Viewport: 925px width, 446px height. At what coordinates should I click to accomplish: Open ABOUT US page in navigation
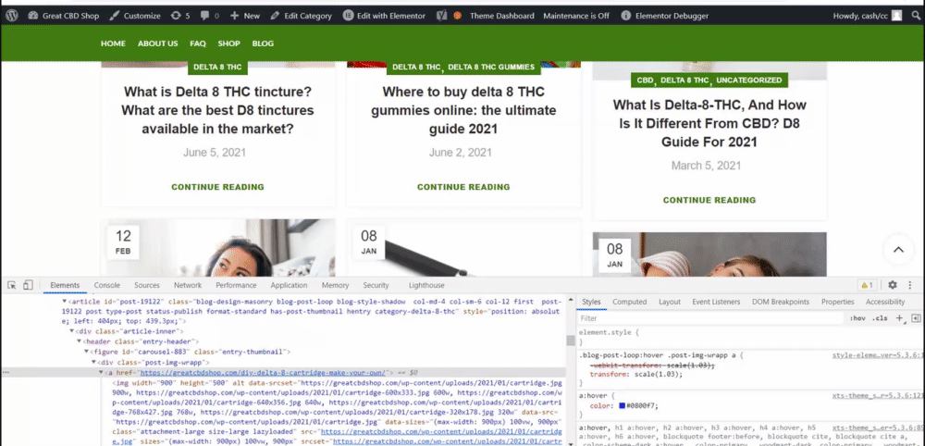157,43
